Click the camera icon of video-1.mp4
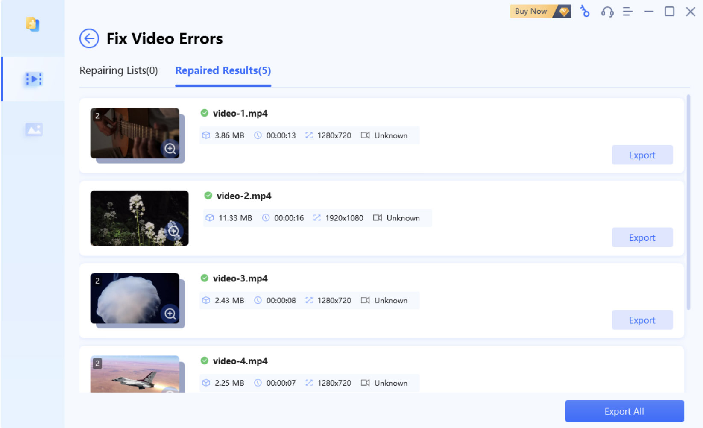703x428 pixels. pos(365,135)
